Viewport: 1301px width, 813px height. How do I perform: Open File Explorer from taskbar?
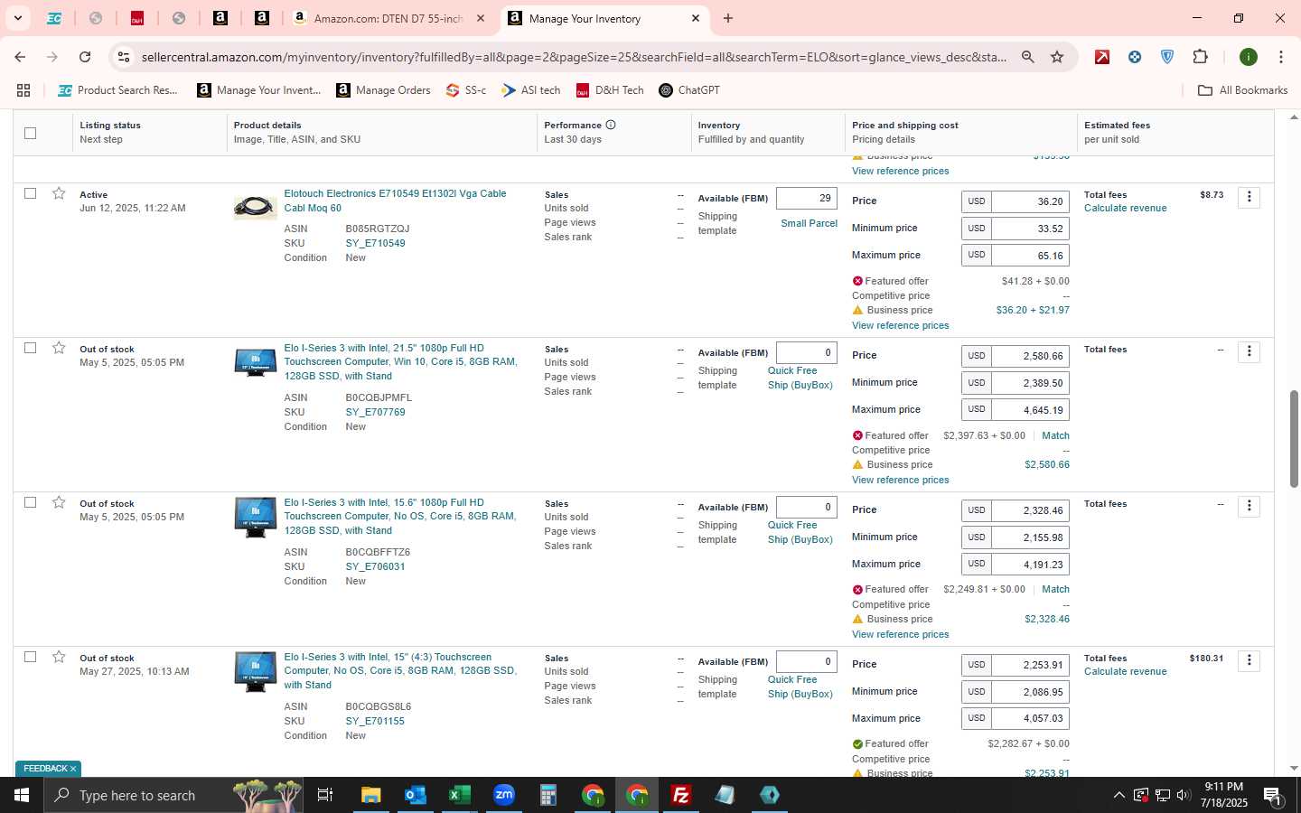point(370,795)
